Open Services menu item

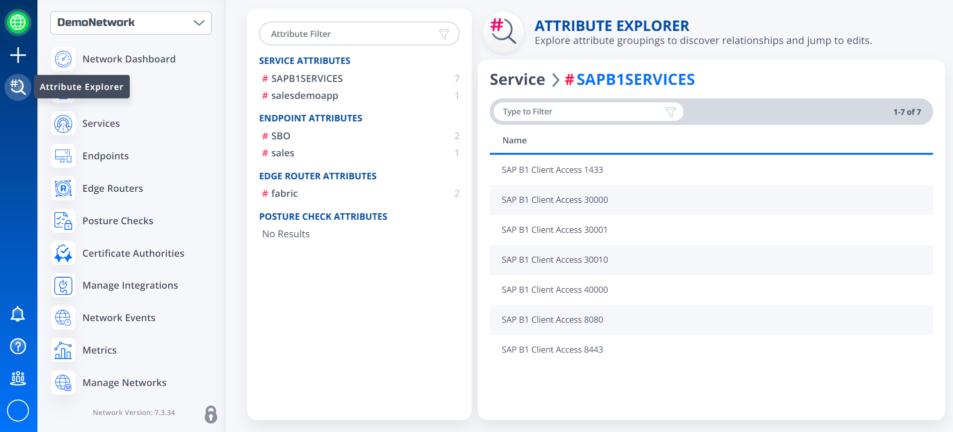pos(101,123)
